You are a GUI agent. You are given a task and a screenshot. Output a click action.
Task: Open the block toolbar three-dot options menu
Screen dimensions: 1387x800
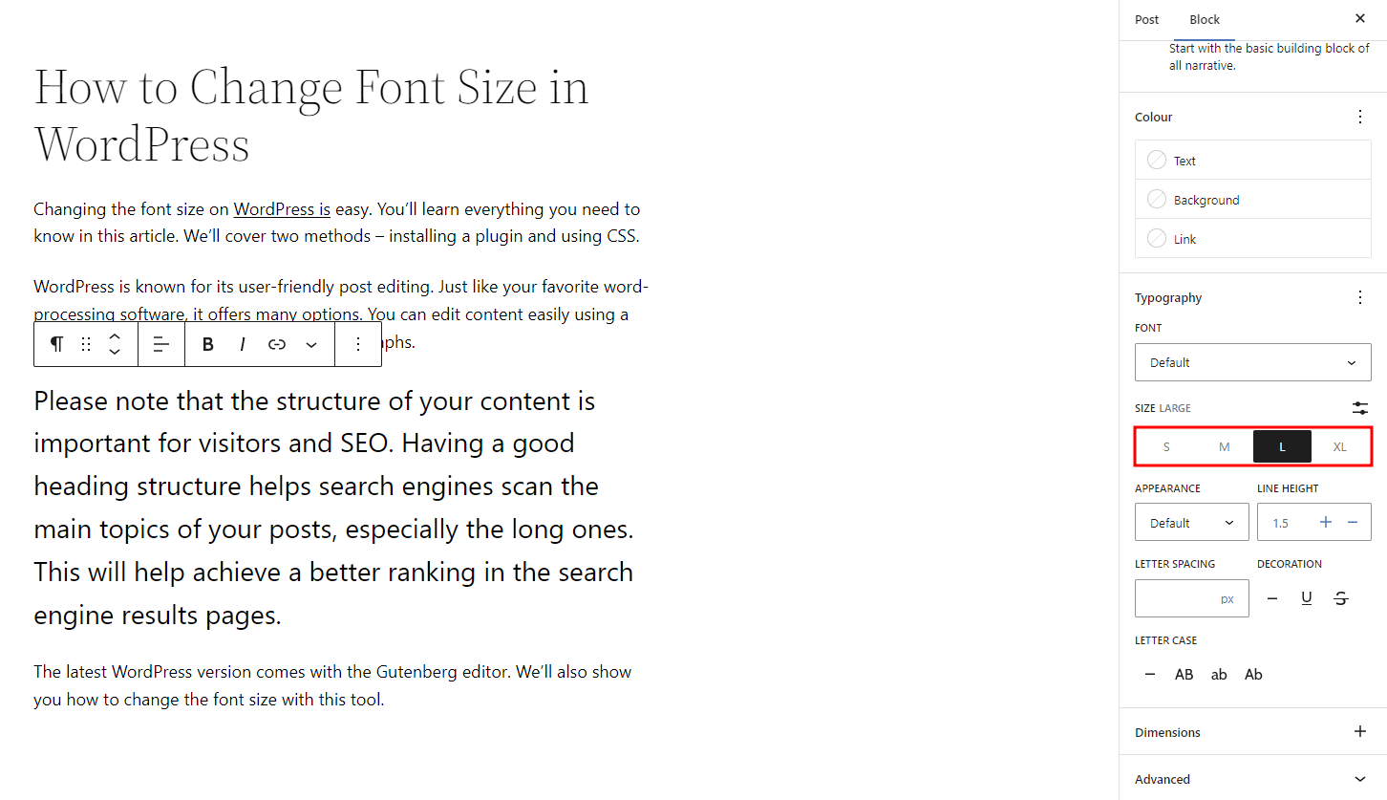pyautogui.click(x=358, y=345)
